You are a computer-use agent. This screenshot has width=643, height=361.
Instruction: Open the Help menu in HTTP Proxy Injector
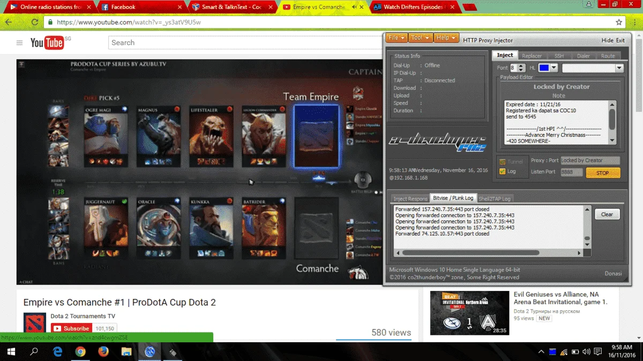tap(446, 38)
